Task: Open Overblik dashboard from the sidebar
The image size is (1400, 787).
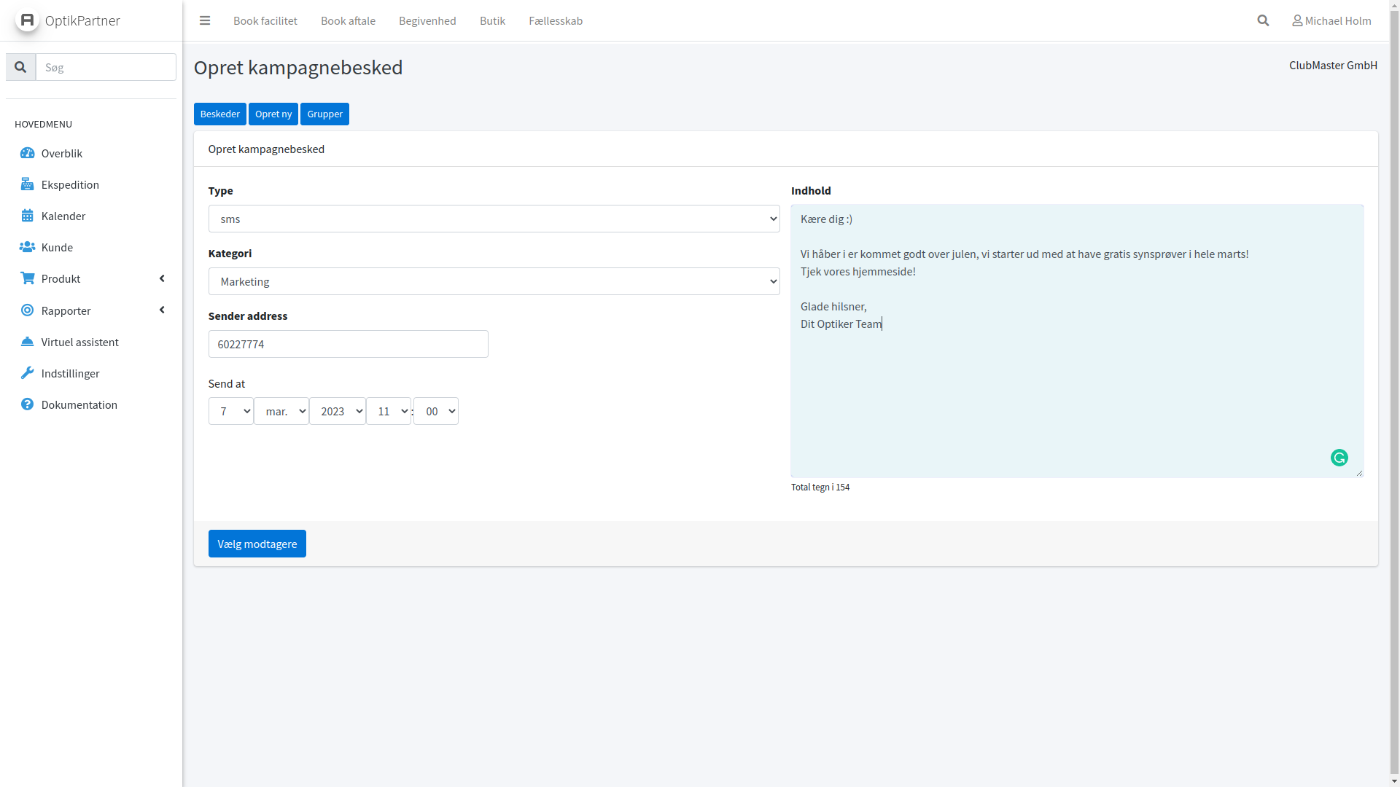Action: [61, 153]
